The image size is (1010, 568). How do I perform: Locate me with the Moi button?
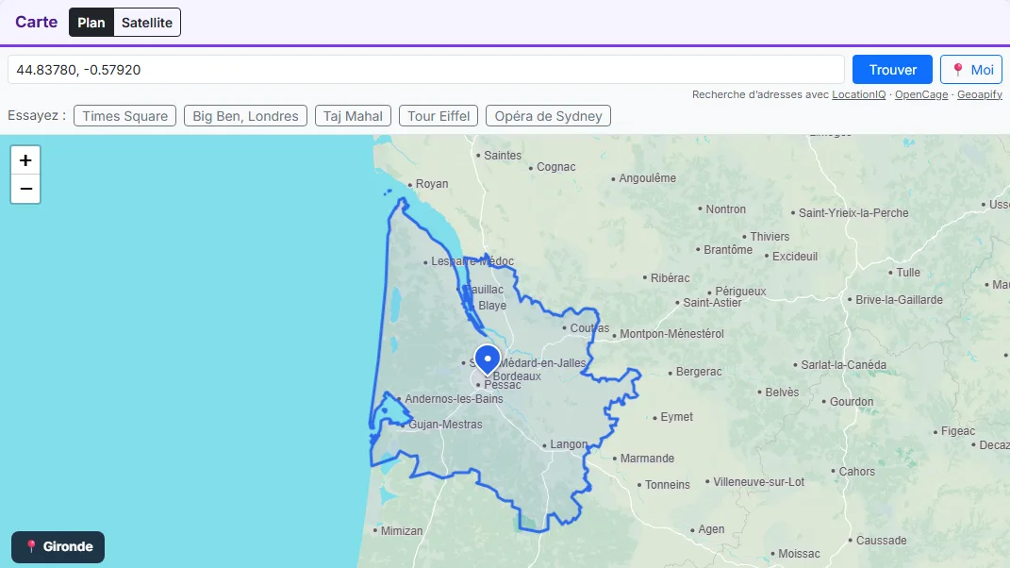pos(971,70)
